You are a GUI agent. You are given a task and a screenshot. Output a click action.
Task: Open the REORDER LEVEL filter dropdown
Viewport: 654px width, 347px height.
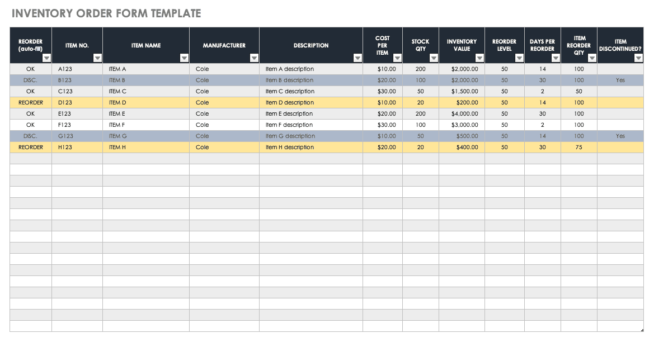pos(520,58)
